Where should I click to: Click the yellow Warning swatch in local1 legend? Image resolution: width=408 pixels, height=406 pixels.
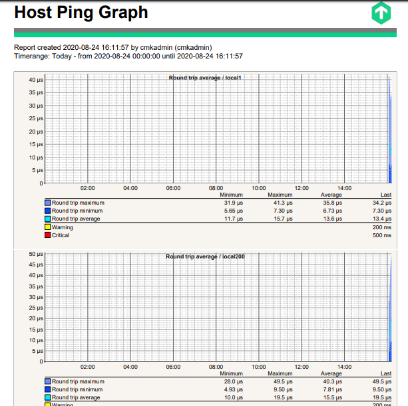(x=47, y=227)
